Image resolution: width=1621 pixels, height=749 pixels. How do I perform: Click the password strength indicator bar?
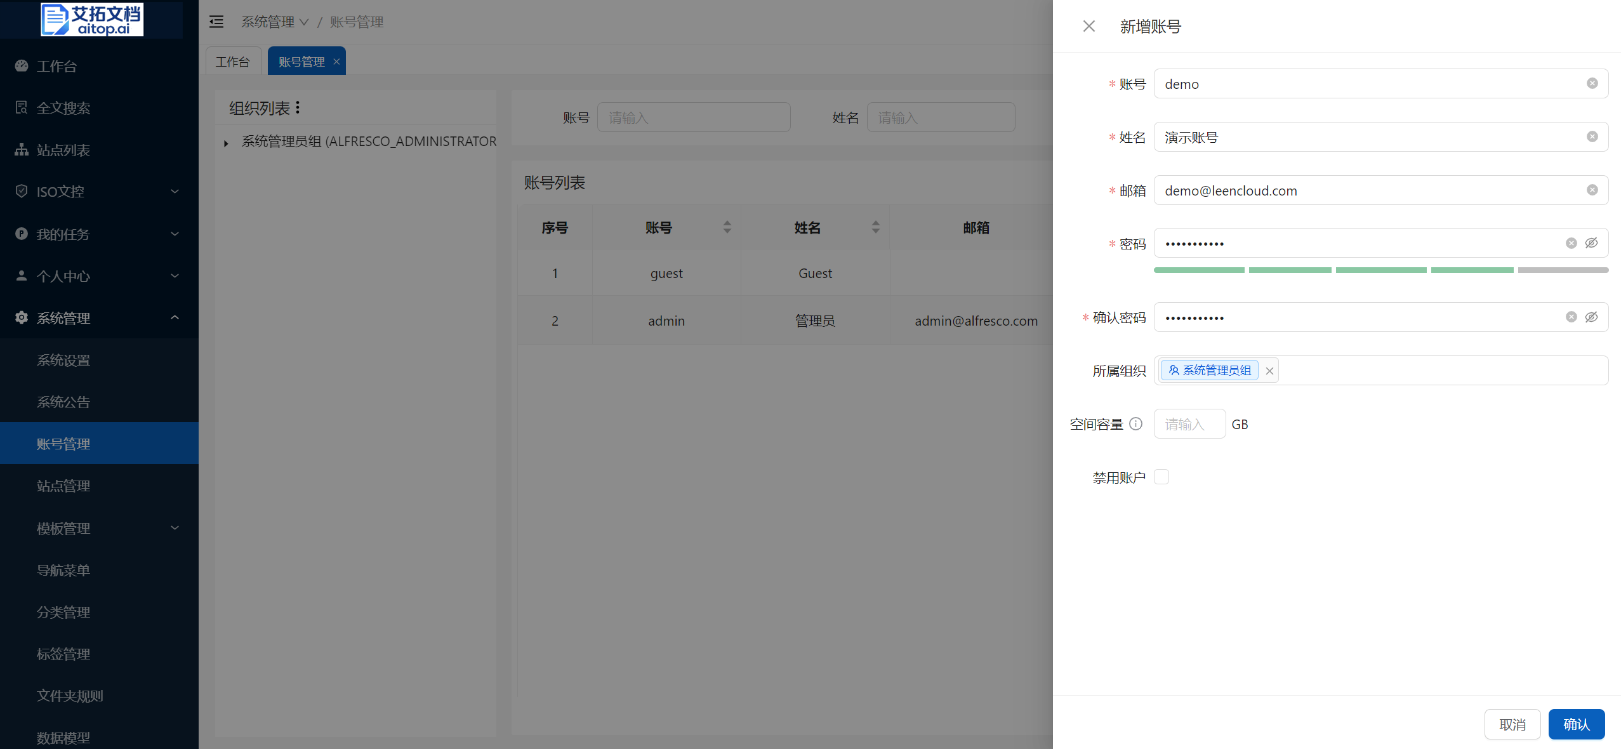(1380, 270)
